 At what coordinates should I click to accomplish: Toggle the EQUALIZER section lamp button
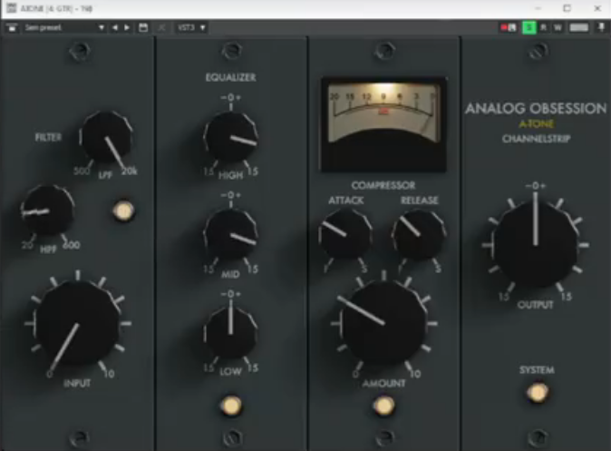click(x=230, y=406)
